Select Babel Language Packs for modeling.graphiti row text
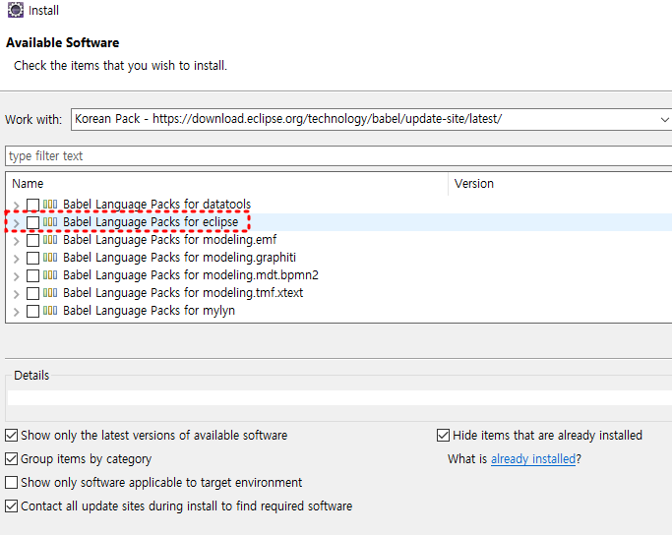The image size is (672, 535). [x=180, y=258]
